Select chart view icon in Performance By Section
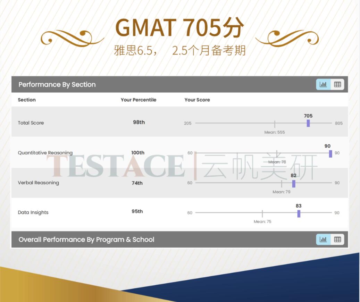The image size is (360, 302). 323,84
